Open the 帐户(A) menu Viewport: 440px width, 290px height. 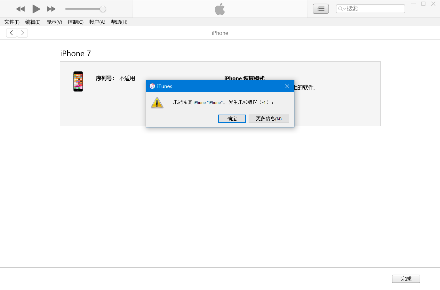pyautogui.click(x=97, y=22)
